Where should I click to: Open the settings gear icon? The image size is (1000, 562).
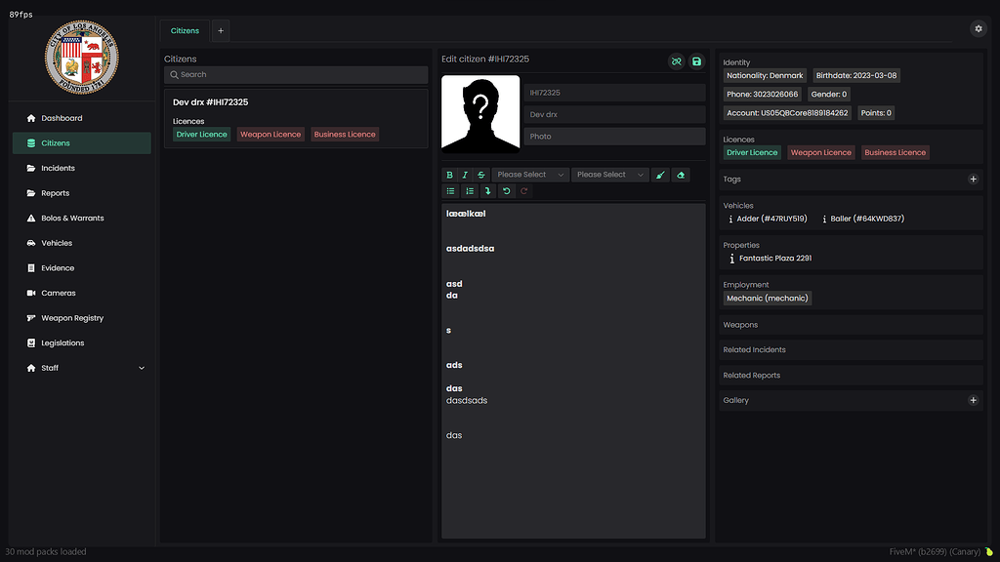[979, 29]
